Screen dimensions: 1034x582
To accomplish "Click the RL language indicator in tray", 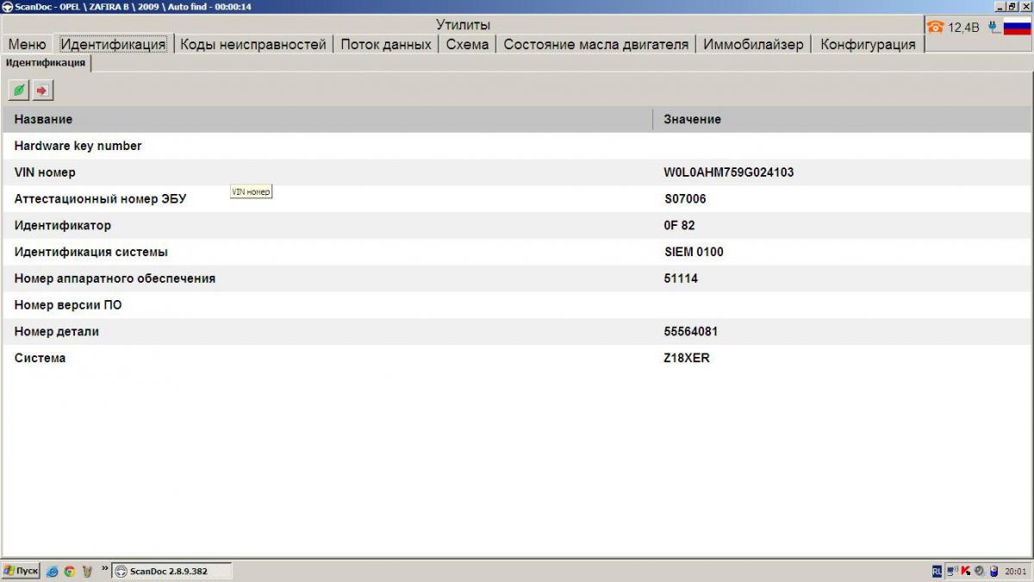I will (x=937, y=571).
